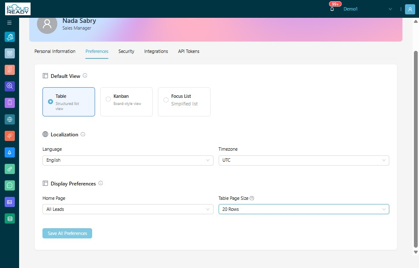Image resolution: width=419 pixels, height=268 pixels.
Task: Click the Nada Sabry profile picture
Action: click(x=47, y=24)
